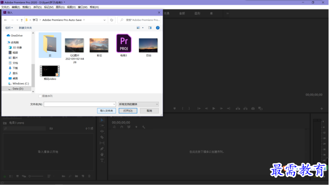329x185 pixels.
Task: Select the Pen tool
Action: (x=102, y=149)
